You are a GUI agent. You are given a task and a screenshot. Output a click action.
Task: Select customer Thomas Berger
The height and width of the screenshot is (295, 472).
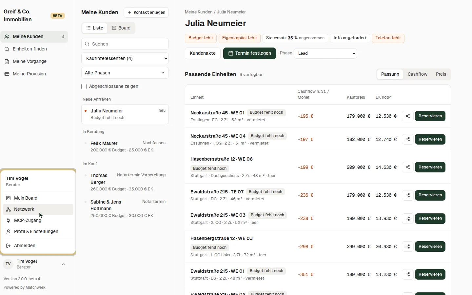[125, 182]
